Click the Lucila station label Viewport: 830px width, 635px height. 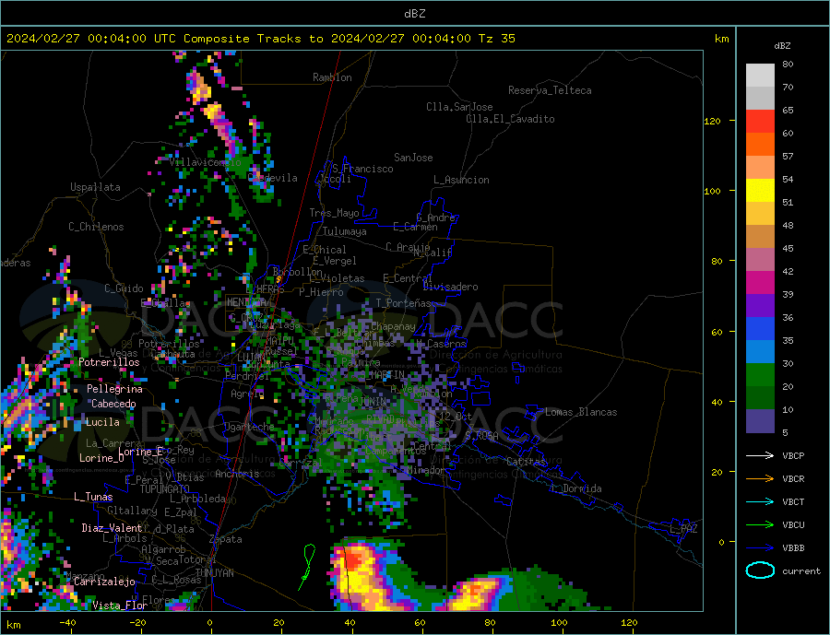(x=102, y=422)
